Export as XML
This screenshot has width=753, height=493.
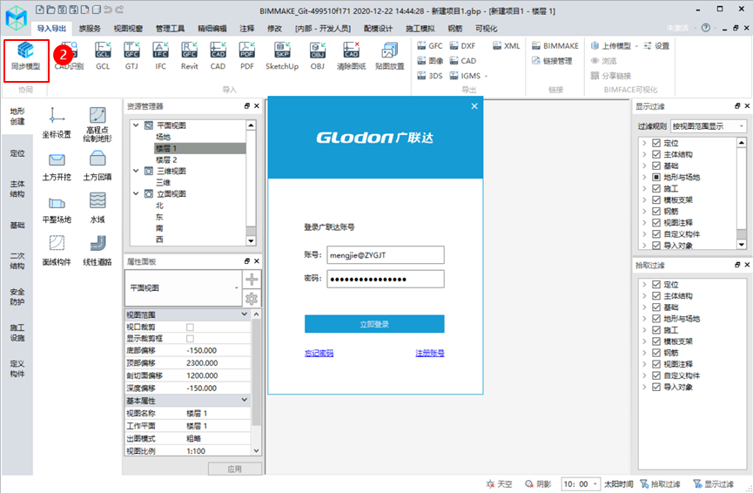506,45
